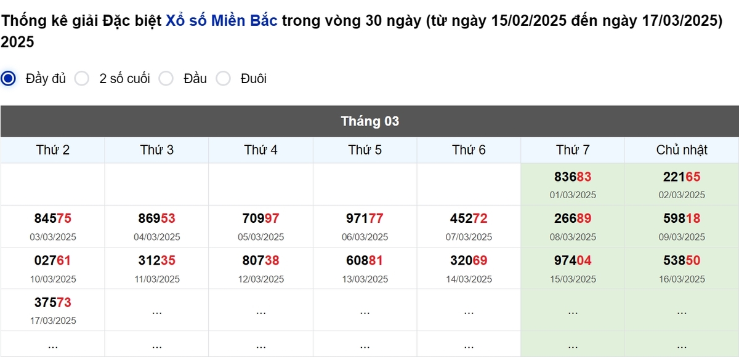The image size is (739, 357).
Task: Select result 84575 from 03/03/2025
Action: 52,219
